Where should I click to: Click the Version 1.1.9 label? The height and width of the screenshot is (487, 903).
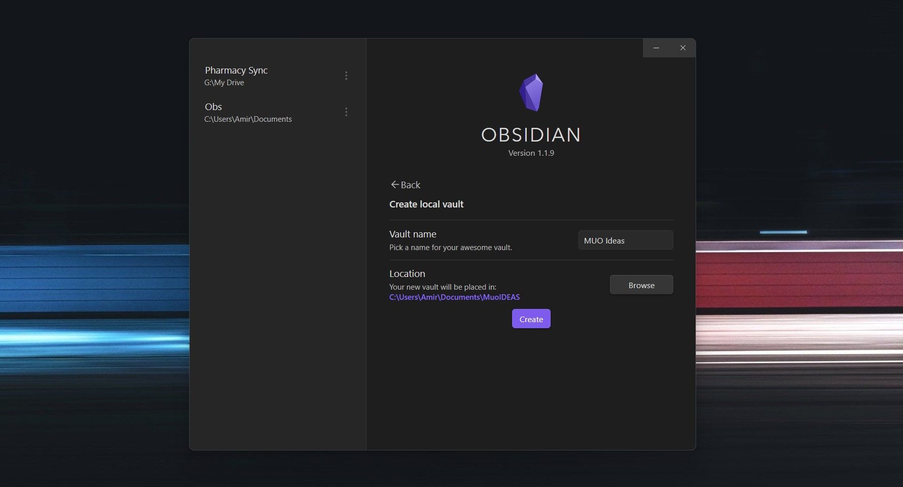pyautogui.click(x=530, y=153)
